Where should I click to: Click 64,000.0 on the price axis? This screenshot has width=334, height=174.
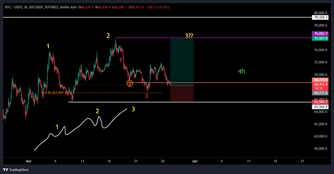click(x=320, y=112)
